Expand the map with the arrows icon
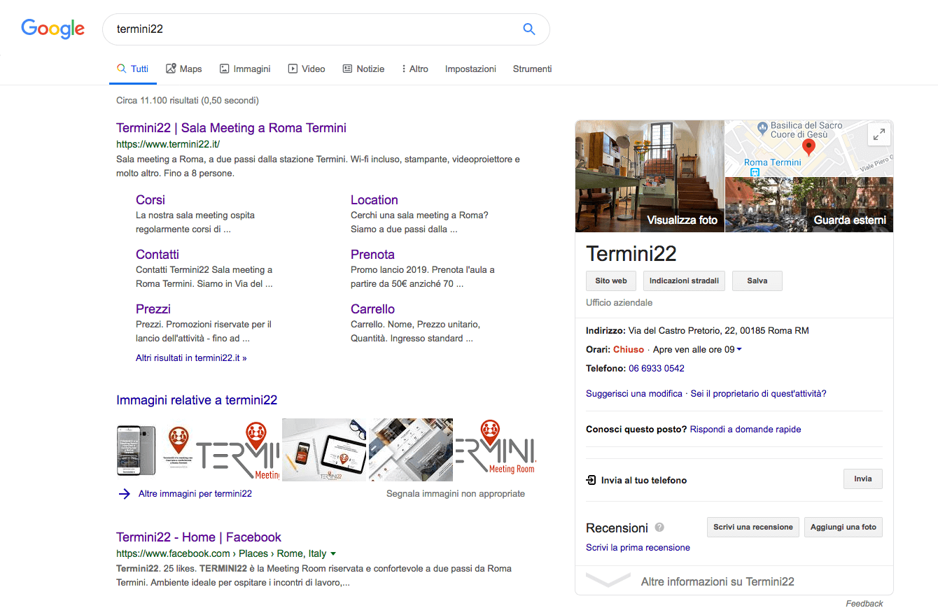The width and height of the screenshot is (938, 608). click(x=878, y=134)
